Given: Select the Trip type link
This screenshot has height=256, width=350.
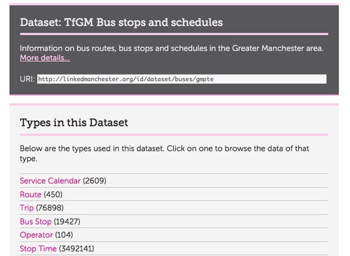Looking at the screenshot, I should (x=27, y=208).
